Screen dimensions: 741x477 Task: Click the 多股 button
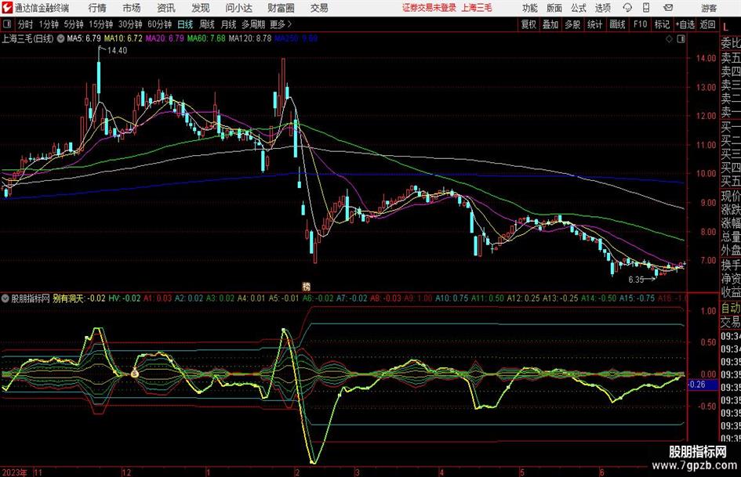click(572, 24)
